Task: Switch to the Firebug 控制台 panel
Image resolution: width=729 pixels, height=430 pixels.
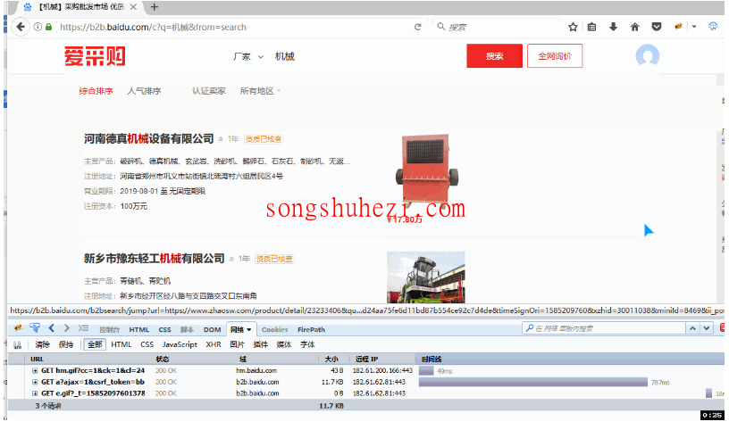Action: [109, 330]
